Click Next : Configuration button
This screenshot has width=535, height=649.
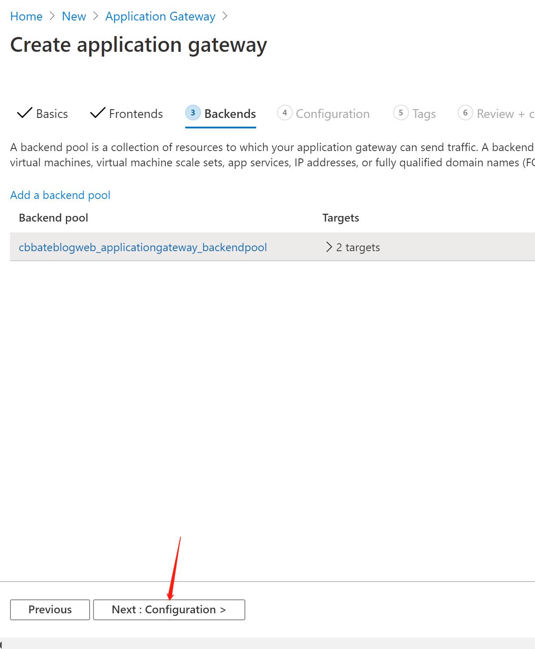click(169, 609)
